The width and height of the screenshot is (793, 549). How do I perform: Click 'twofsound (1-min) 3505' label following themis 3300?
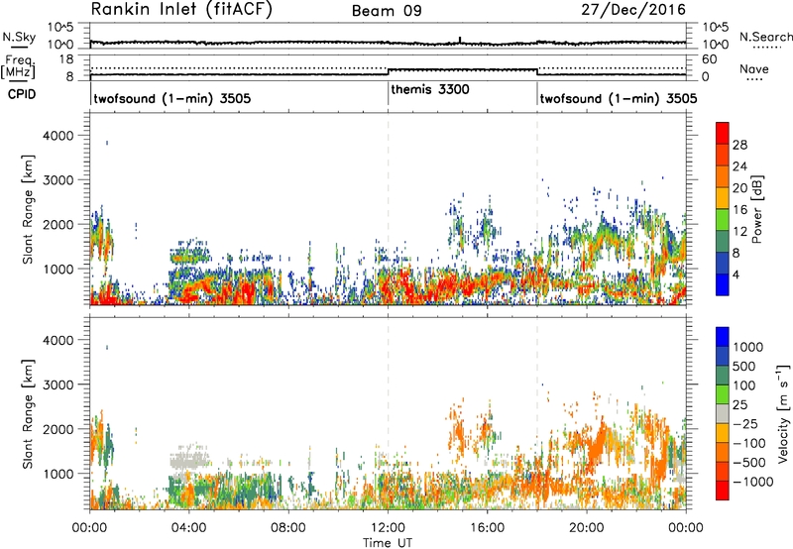[x=619, y=98]
